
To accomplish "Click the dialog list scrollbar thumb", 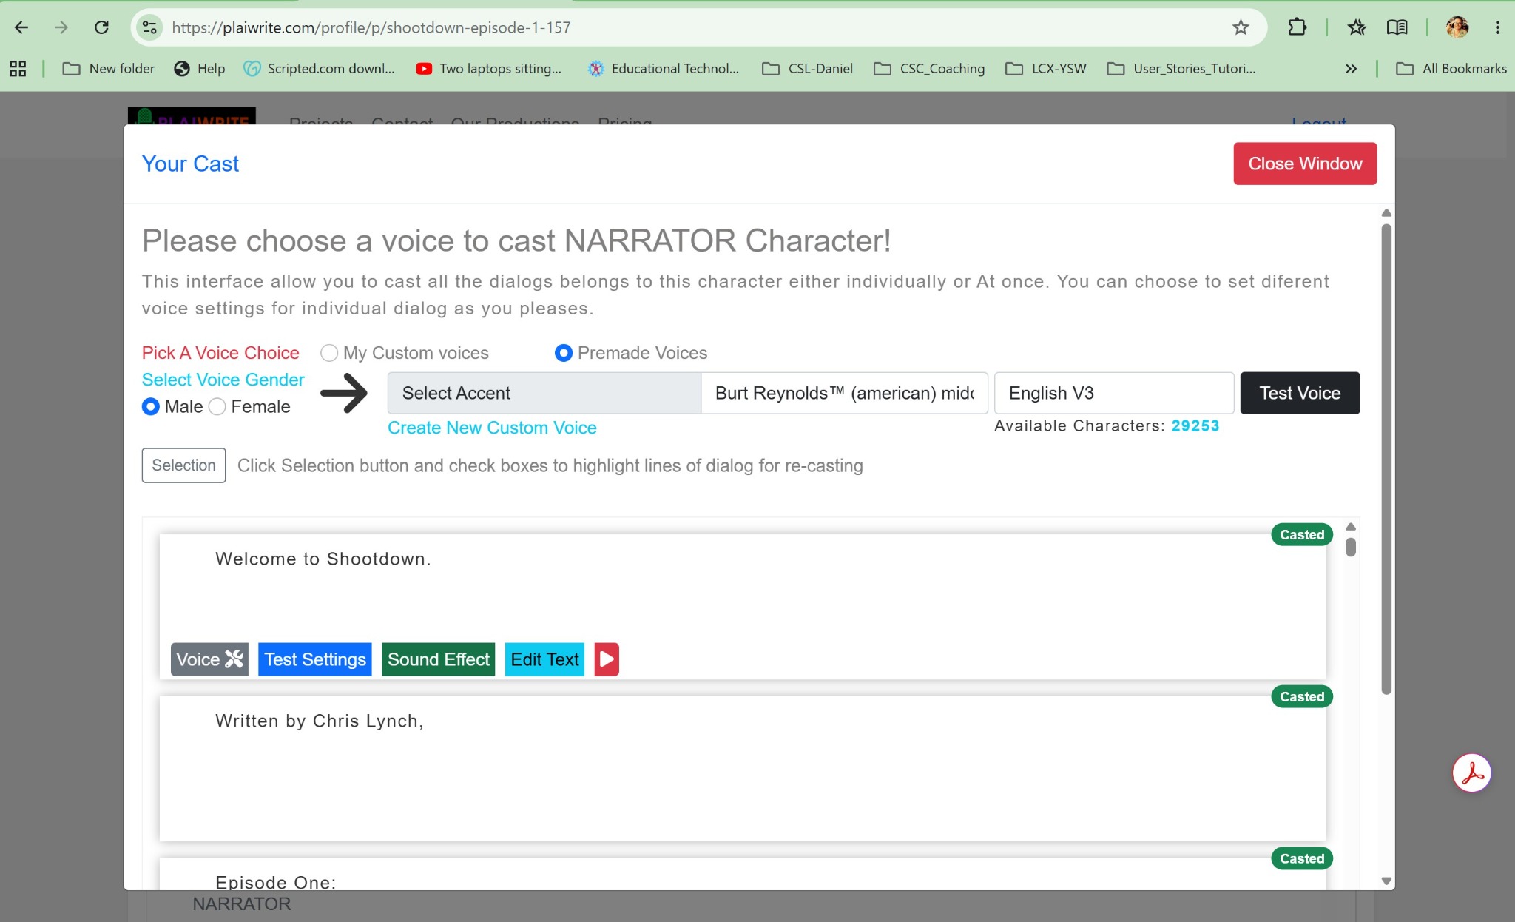I will click(1351, 548).
